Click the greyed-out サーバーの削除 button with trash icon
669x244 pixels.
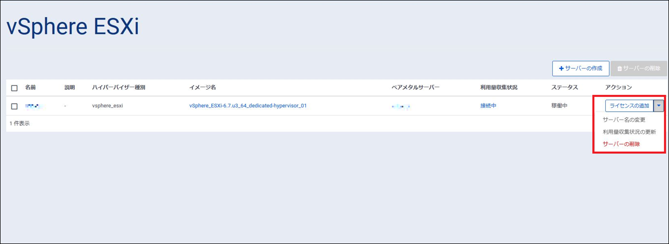point(639,68)
